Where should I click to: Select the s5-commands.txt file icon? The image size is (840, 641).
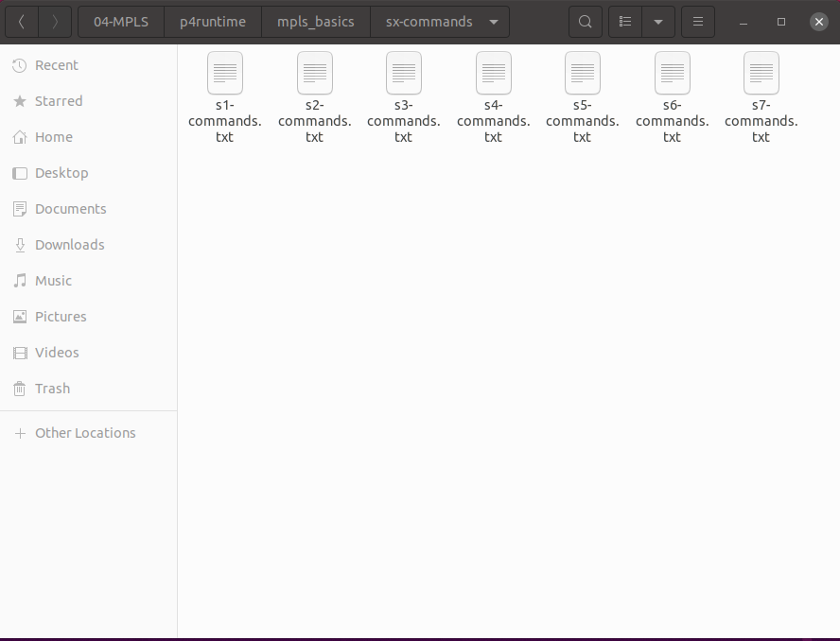[582, 74]
